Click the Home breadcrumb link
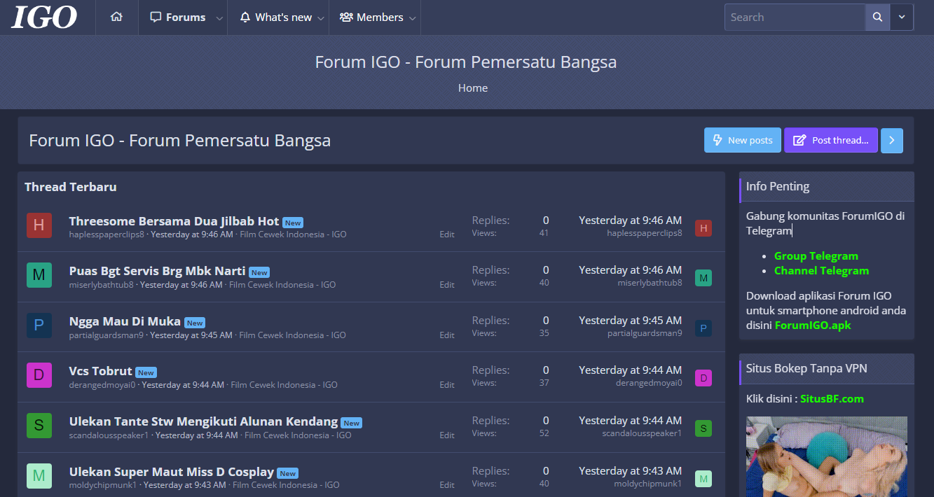The width and height of the screenshot is (934, 497). click(473, 88)
